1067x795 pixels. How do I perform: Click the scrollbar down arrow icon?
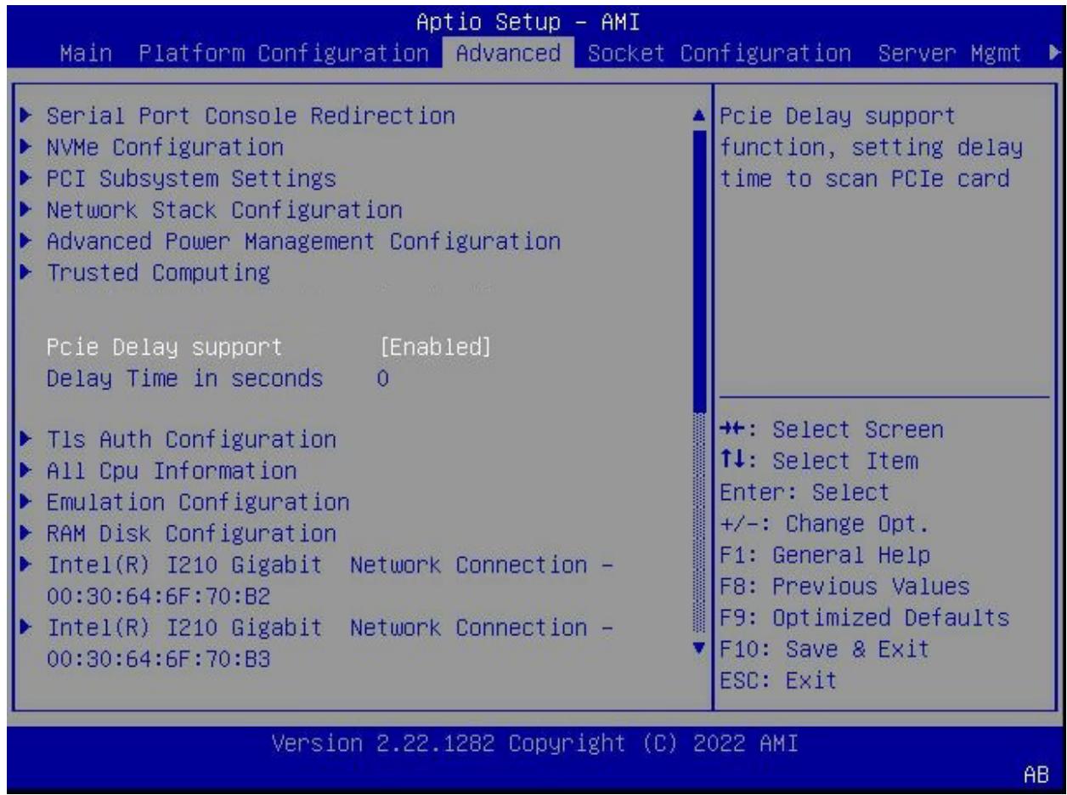pos(699,650)
